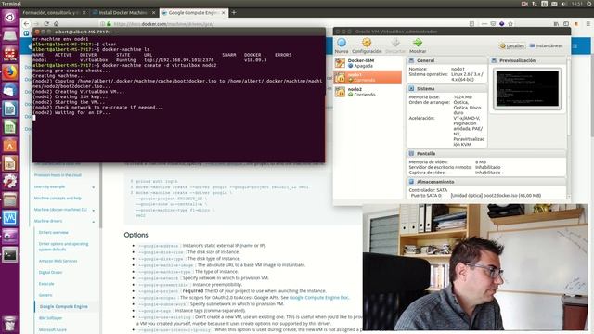Screen dimensions: 594x334
Task: Collapse the Previsualización section header
Action: pos(528,60)
